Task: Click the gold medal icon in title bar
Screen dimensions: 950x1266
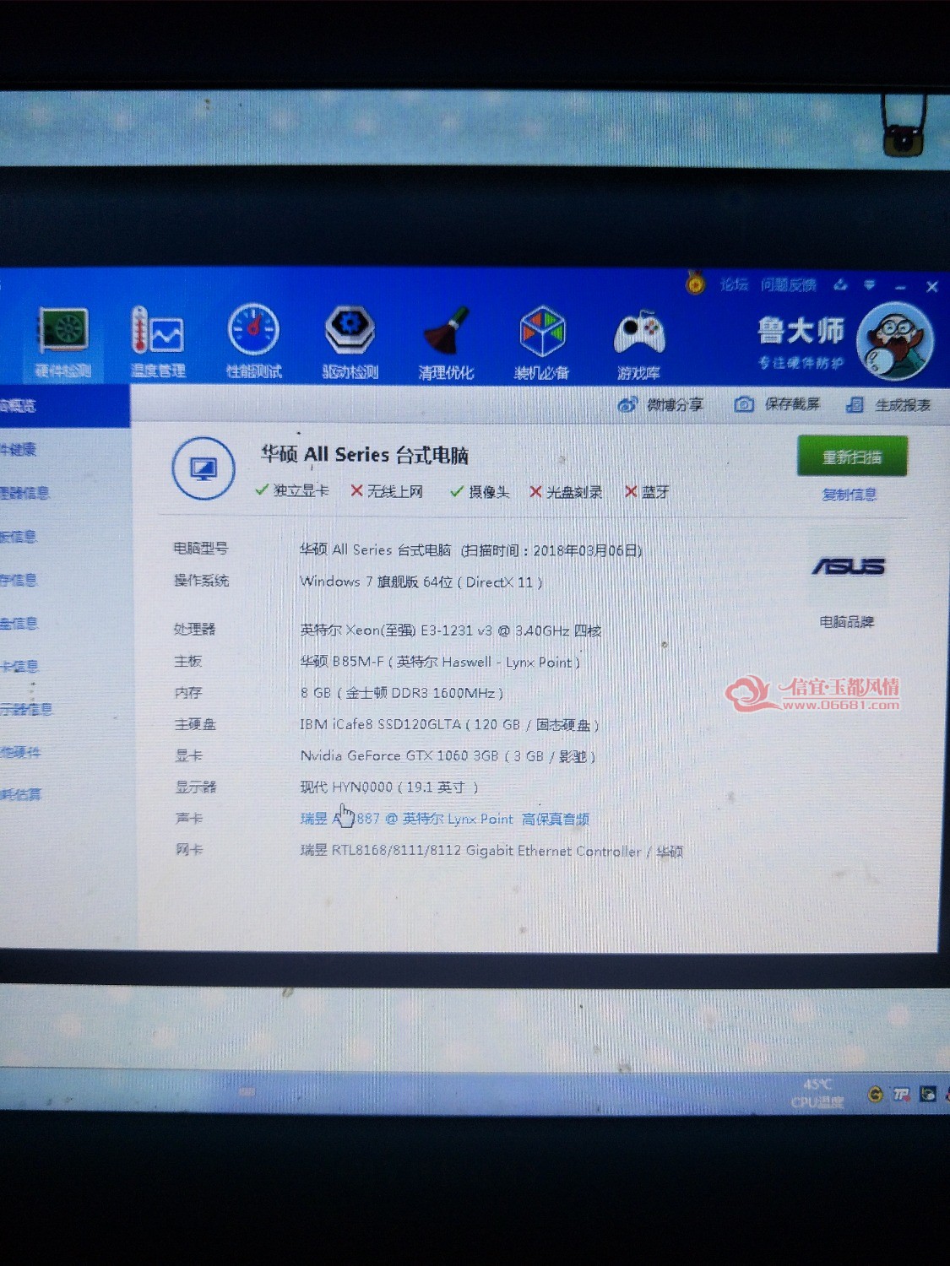Action: coord(695,282)
